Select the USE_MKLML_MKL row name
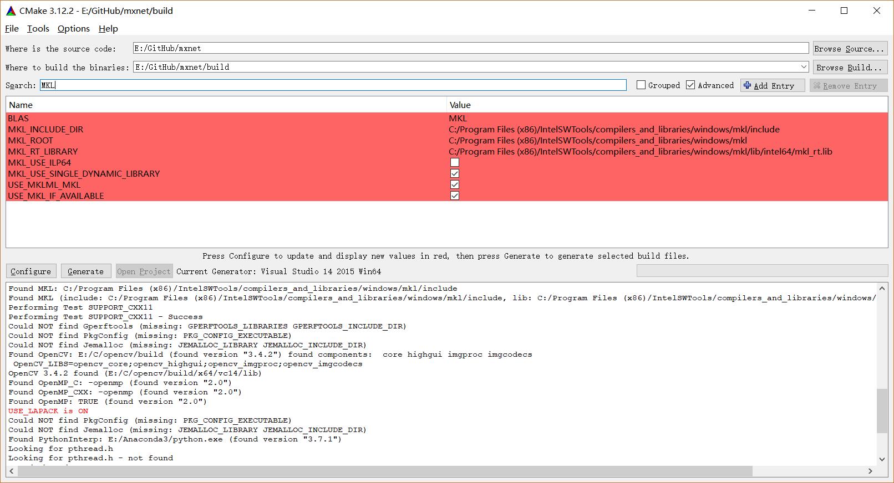The width and height of the screenshot is (894, 483). click(44, 184)
